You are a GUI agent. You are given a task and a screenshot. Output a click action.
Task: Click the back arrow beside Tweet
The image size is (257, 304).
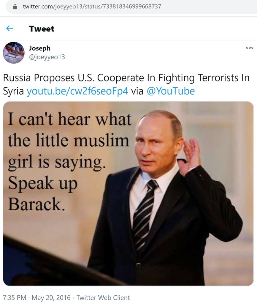(x=10, y=29)
